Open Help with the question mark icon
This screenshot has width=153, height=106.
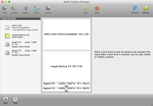[15, 99]
